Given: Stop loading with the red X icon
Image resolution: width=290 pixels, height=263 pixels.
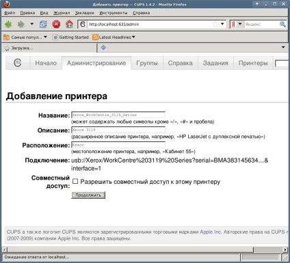Looking at the screenshot, I should (56, 24).
